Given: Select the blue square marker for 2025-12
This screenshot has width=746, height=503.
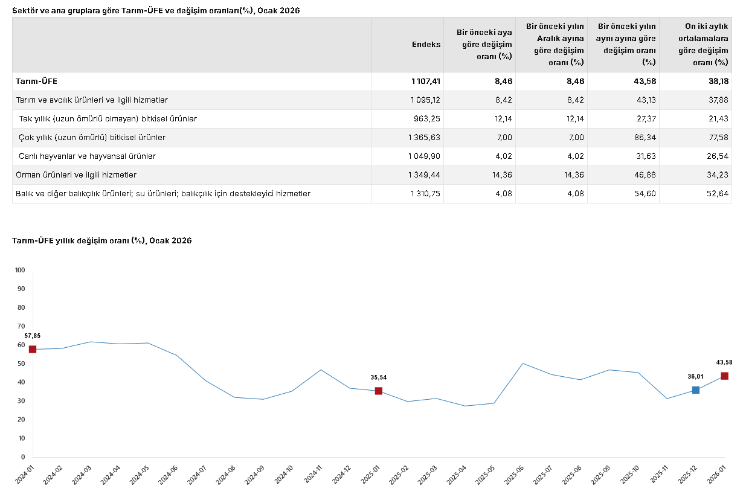Looking at the screenshot, I should tap(696, 390).
